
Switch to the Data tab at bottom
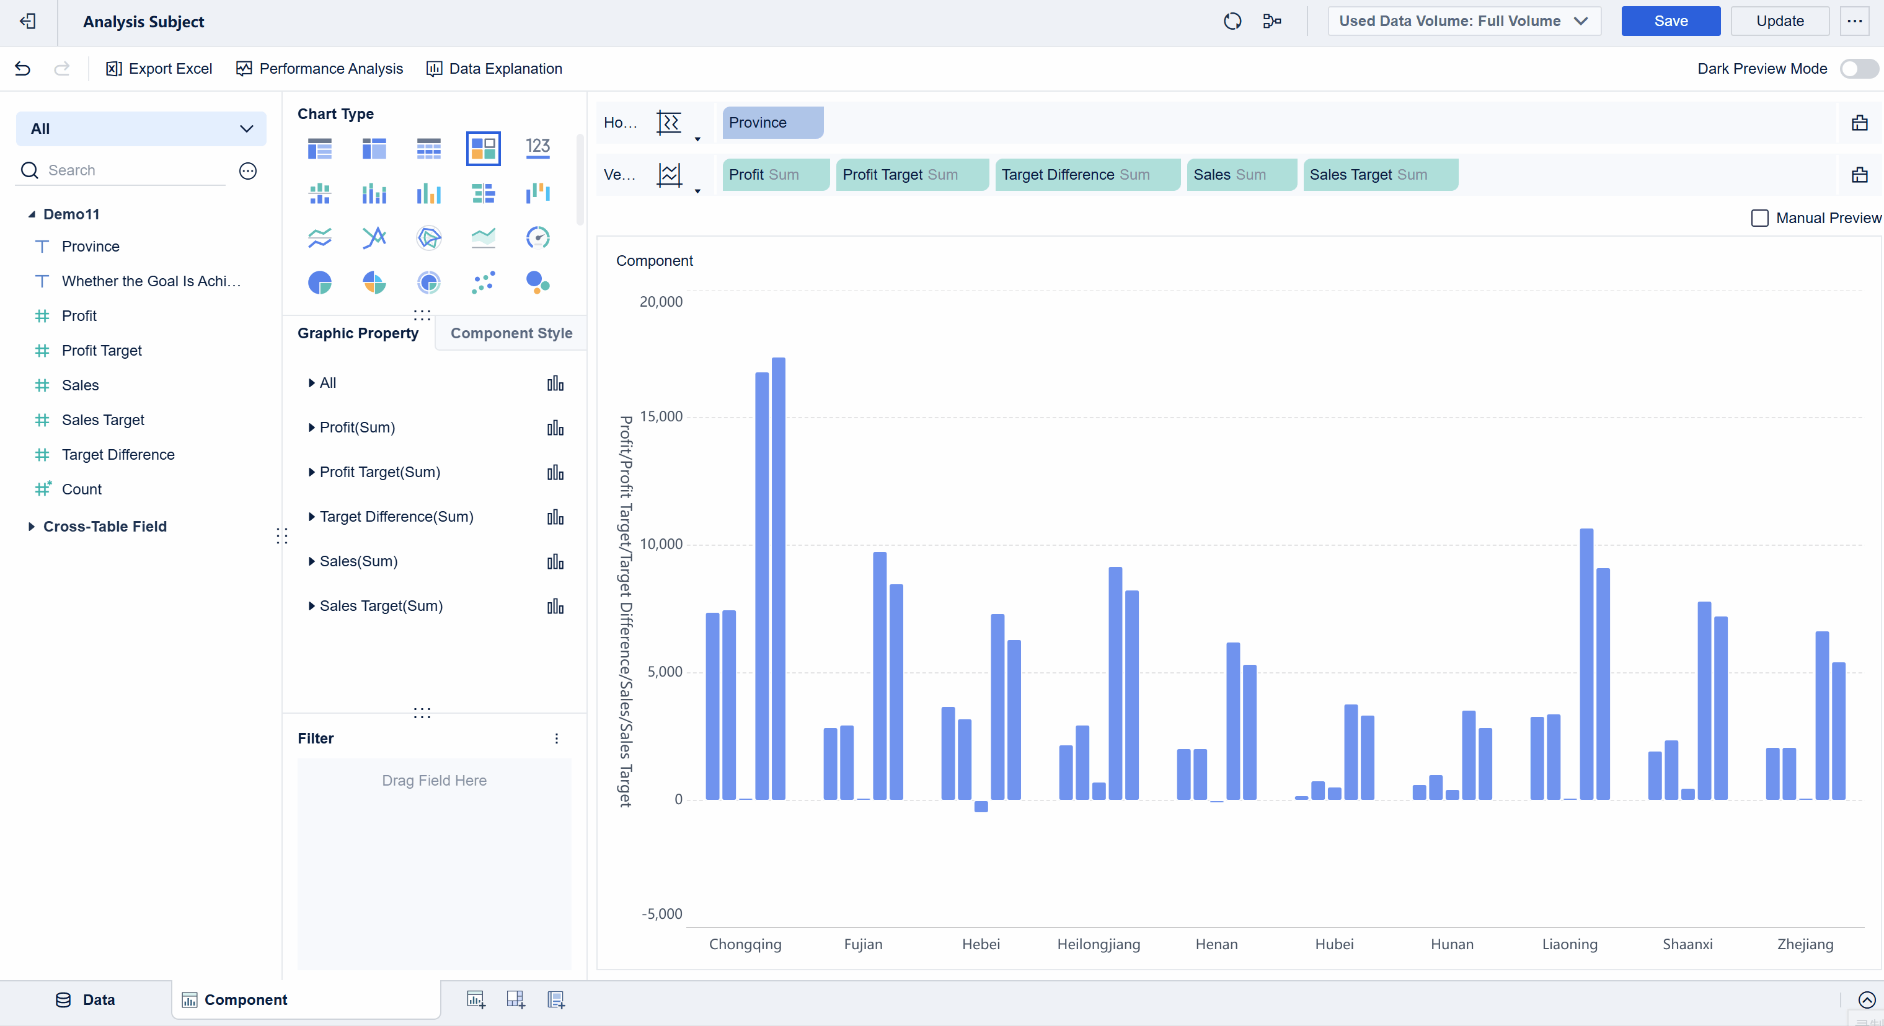click(x=86, y=1000)
